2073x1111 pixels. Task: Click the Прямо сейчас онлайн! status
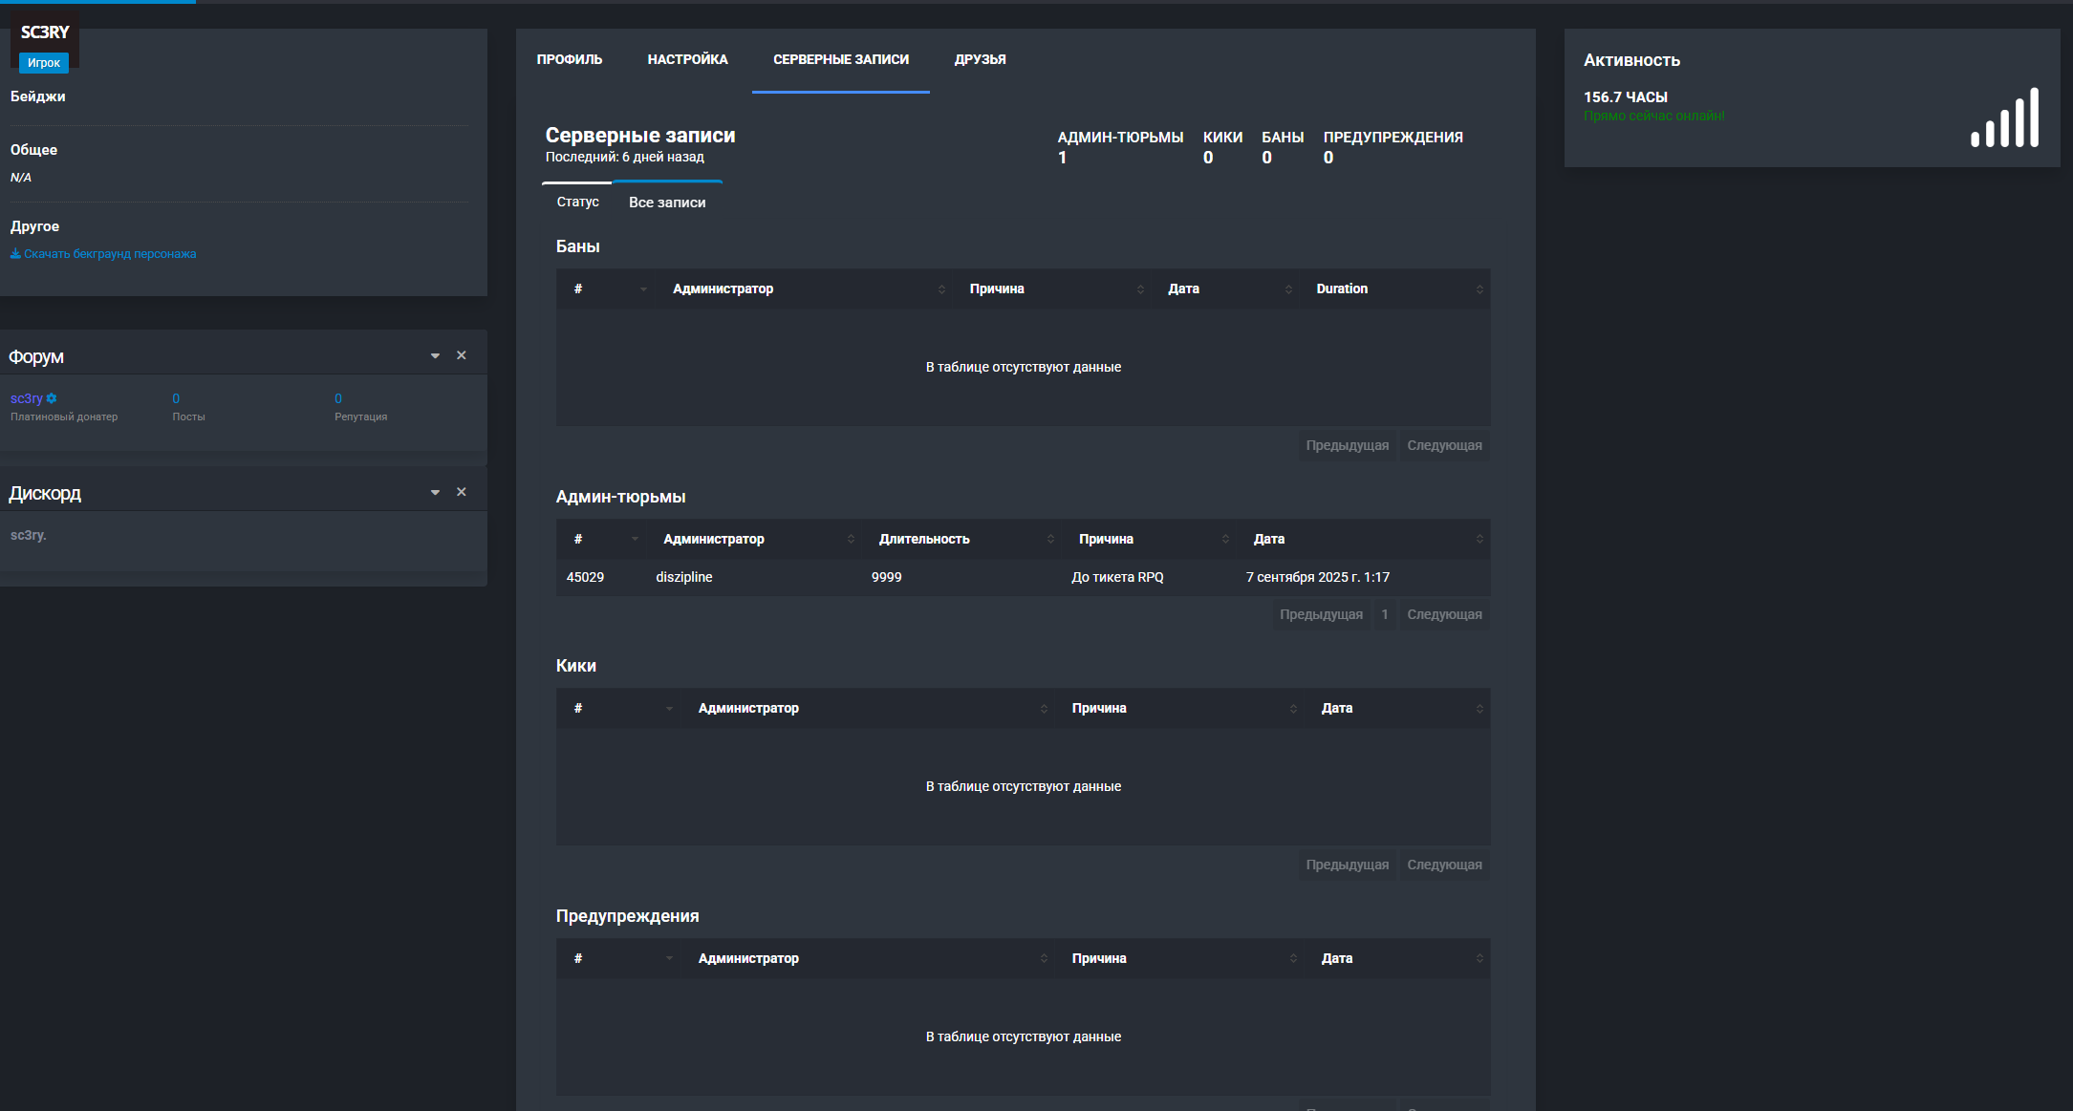pos(1653,116)
